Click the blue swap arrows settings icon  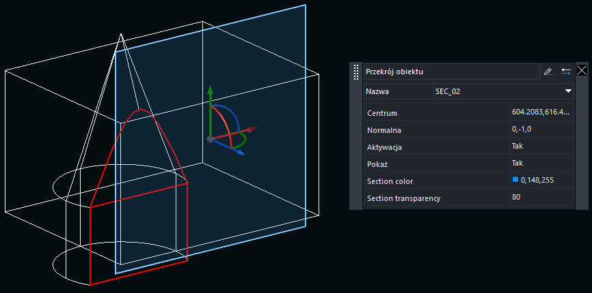pos(566,71)
